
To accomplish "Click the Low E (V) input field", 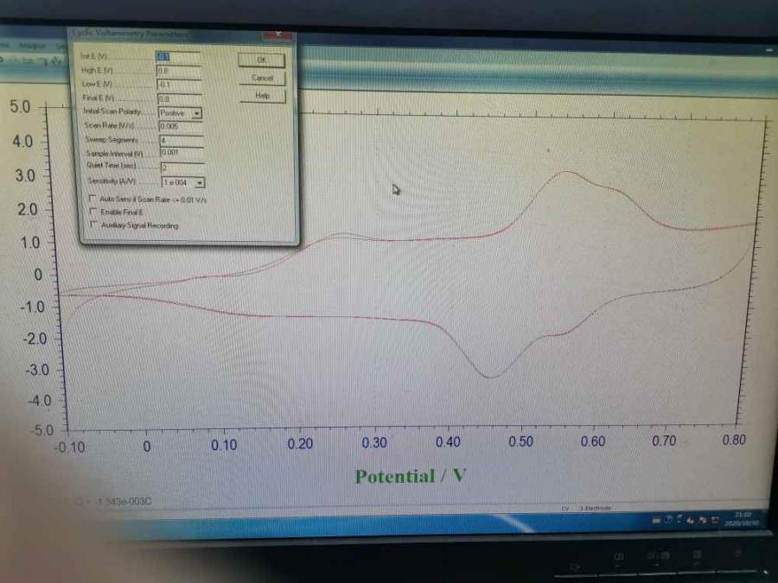I will coord(180,85).
